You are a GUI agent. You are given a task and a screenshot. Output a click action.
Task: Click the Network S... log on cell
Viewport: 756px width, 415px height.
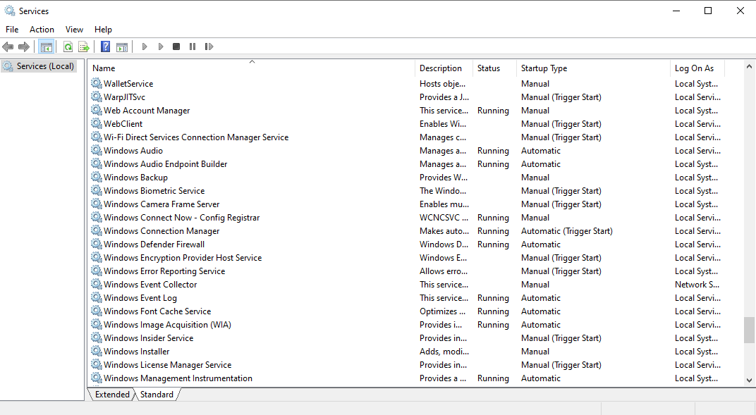pos(697,285)
